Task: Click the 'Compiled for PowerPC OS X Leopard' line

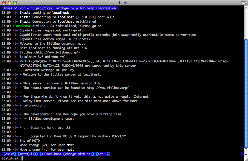Action: 64,136
